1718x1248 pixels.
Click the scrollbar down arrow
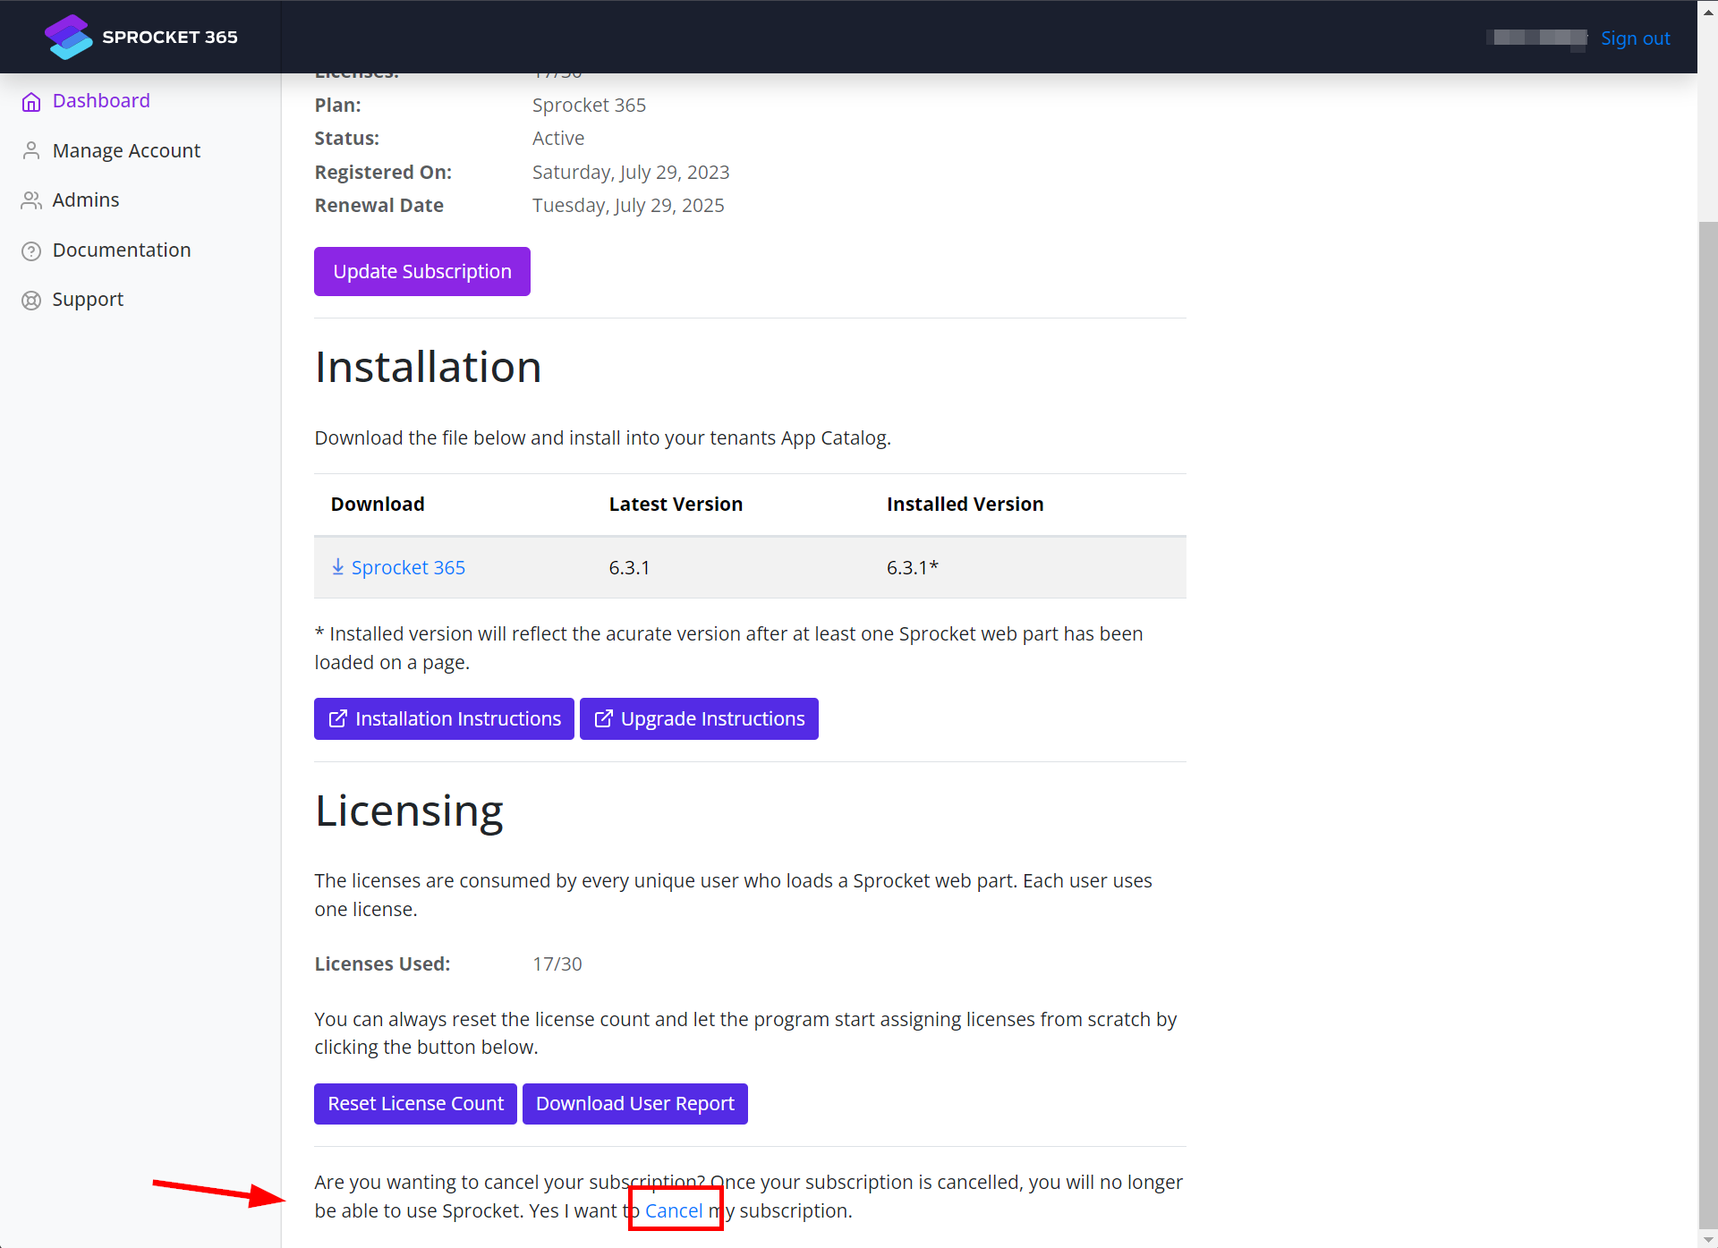tap(1707, 1239)
